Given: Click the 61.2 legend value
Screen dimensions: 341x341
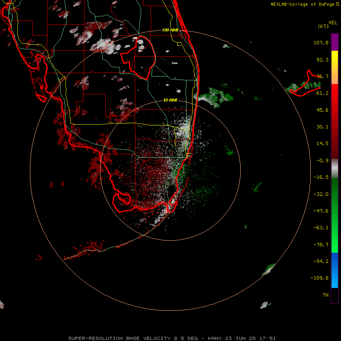Looking at the screenshot, I should pyautogui.click(x=322, y=93).
